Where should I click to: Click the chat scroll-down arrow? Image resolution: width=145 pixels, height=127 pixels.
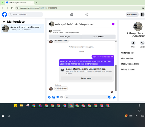pyautogui.click(x=116, y=92)
